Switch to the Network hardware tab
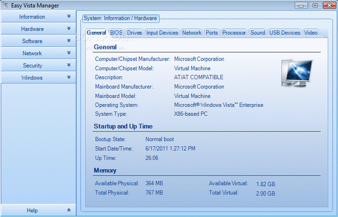The image size is (338, 217). 192,33
